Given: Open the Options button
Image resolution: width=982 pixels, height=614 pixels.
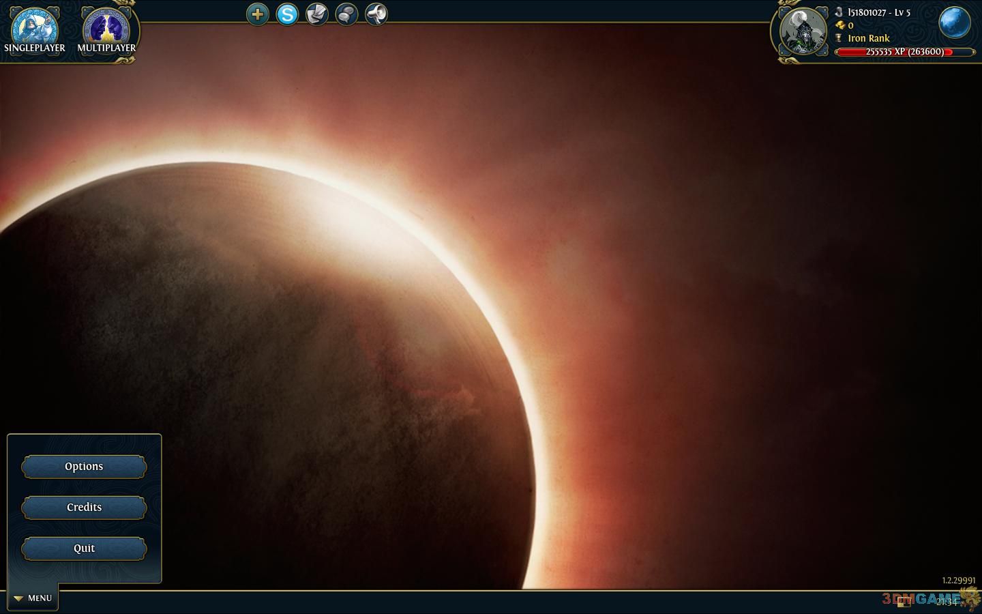Looking at the screenshot, I should [x=84, y=467].
